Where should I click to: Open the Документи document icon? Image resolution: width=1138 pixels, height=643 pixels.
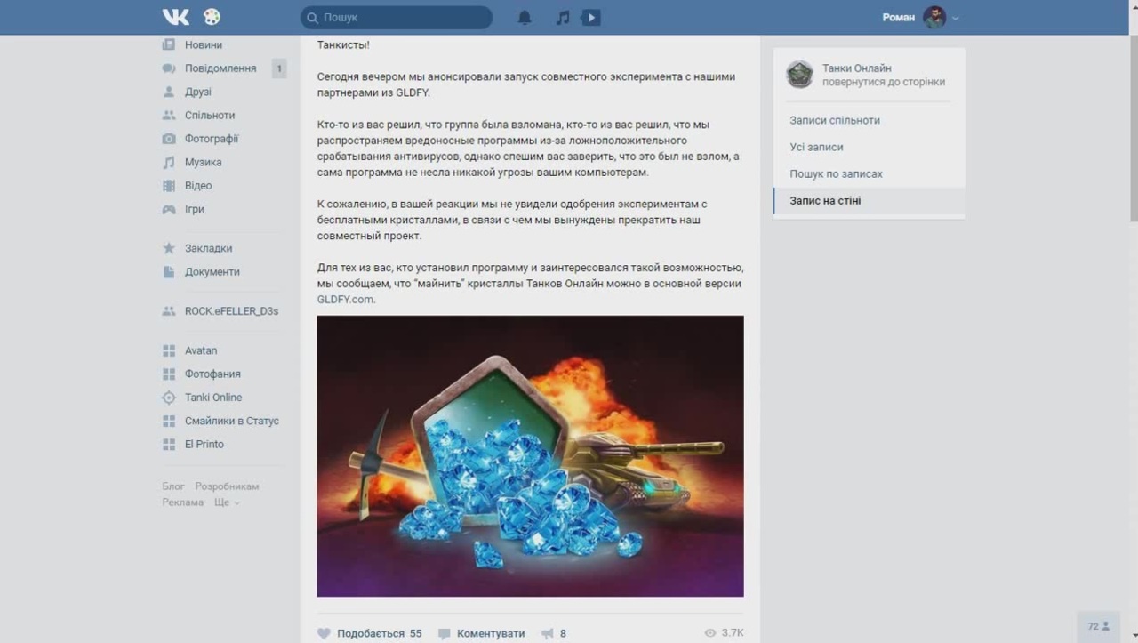[169, 272]
